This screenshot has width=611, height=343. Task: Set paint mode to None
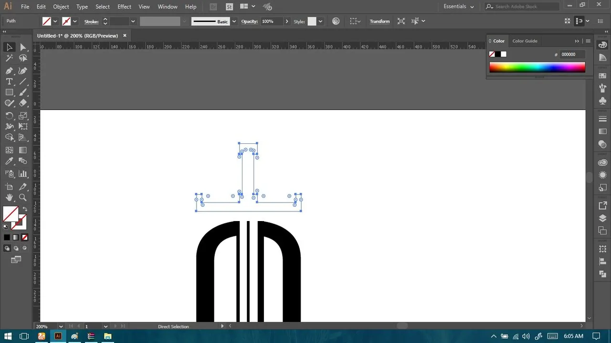click(25, 237)
